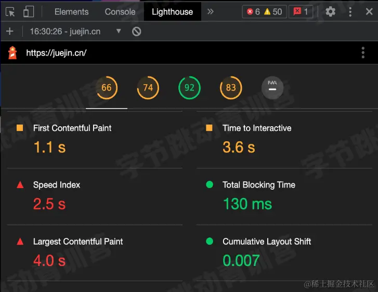
Task: Click the red error count 6 icon
Action: (x=250, y=11)
